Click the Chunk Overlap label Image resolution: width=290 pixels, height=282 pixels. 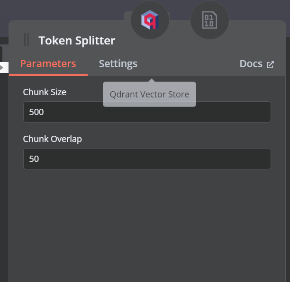52,139
